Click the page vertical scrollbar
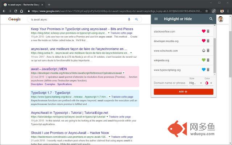232x145 pixels. pyautogui.click(x=231, y=54)
